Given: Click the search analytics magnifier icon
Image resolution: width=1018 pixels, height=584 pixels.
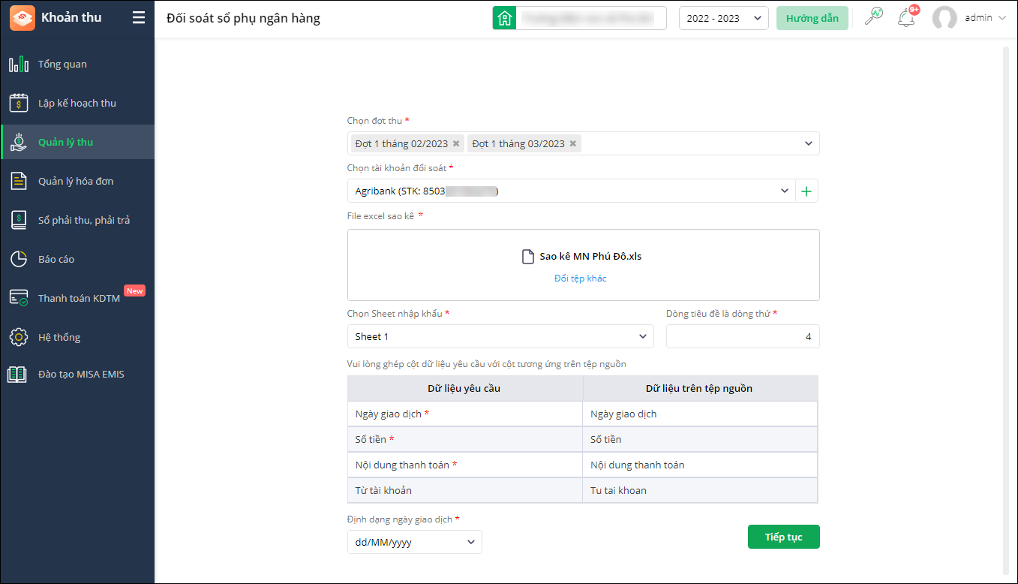Looking at the screenshot, I should (874, 17).
